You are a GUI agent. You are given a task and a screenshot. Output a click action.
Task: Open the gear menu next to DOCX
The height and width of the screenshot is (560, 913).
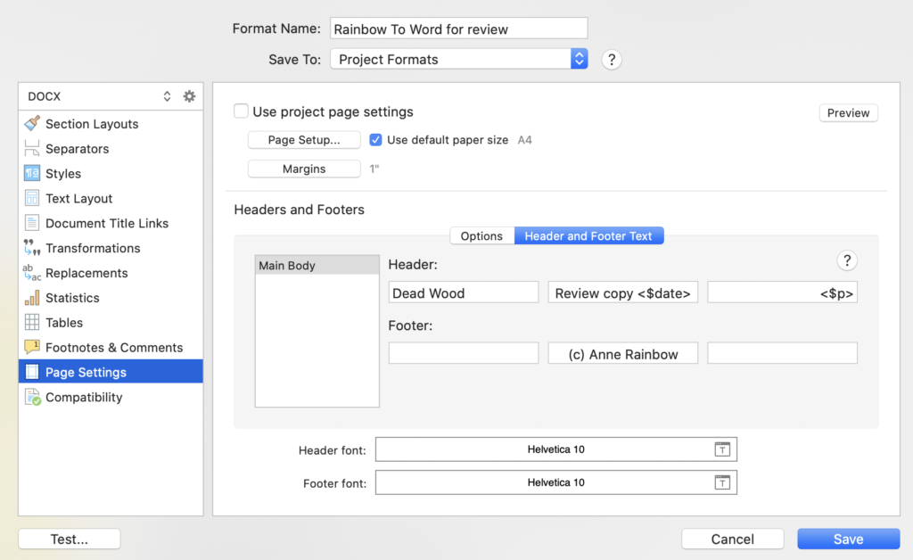[x=189, y=95]
